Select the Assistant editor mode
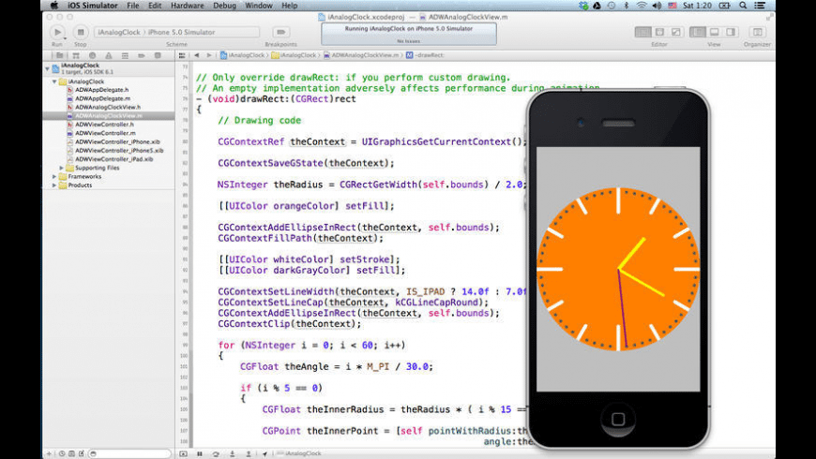 pos(659,32)
